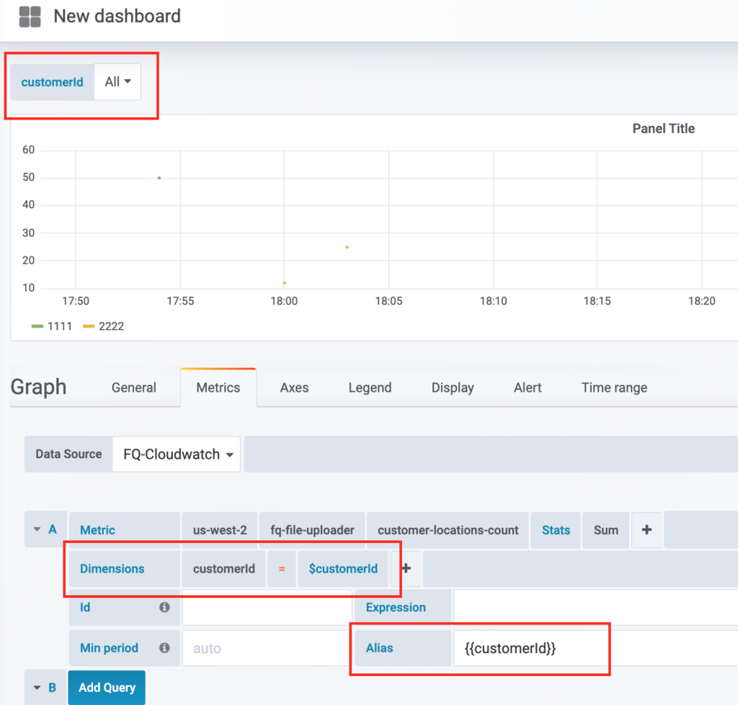
Task: Switch to the Time range tab
Action: (x=614, y=387)
